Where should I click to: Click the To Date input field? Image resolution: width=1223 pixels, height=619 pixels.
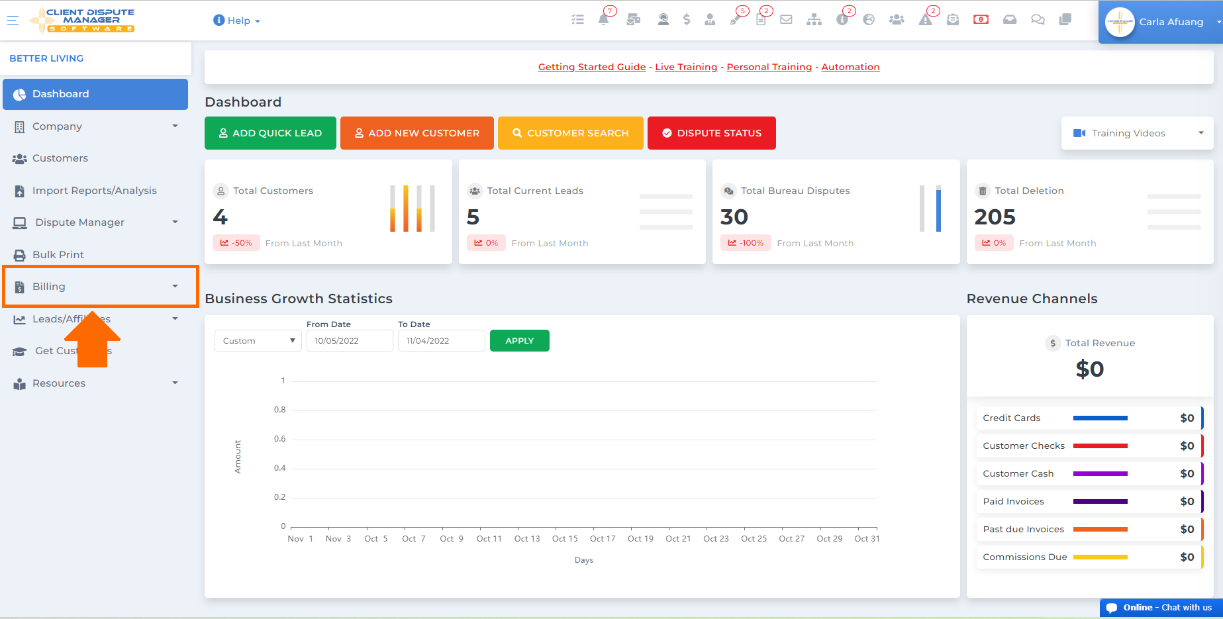(x=442, y=341)
